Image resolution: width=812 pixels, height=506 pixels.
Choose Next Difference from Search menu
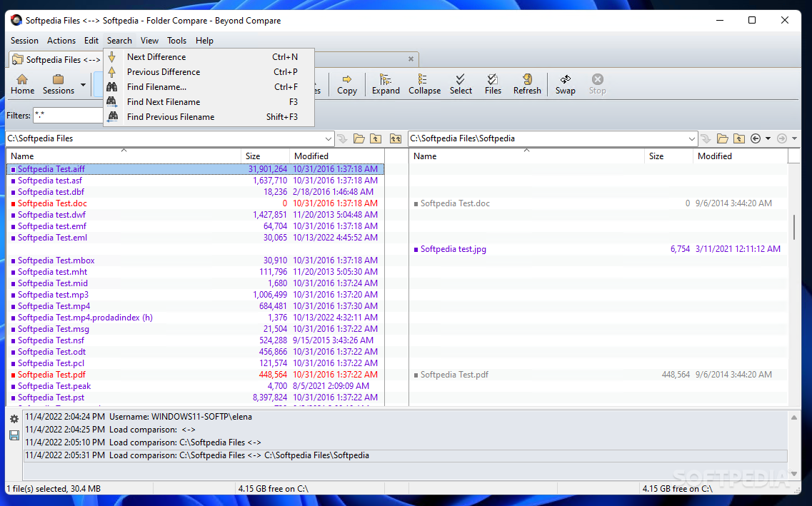click(x=209, y=57)
